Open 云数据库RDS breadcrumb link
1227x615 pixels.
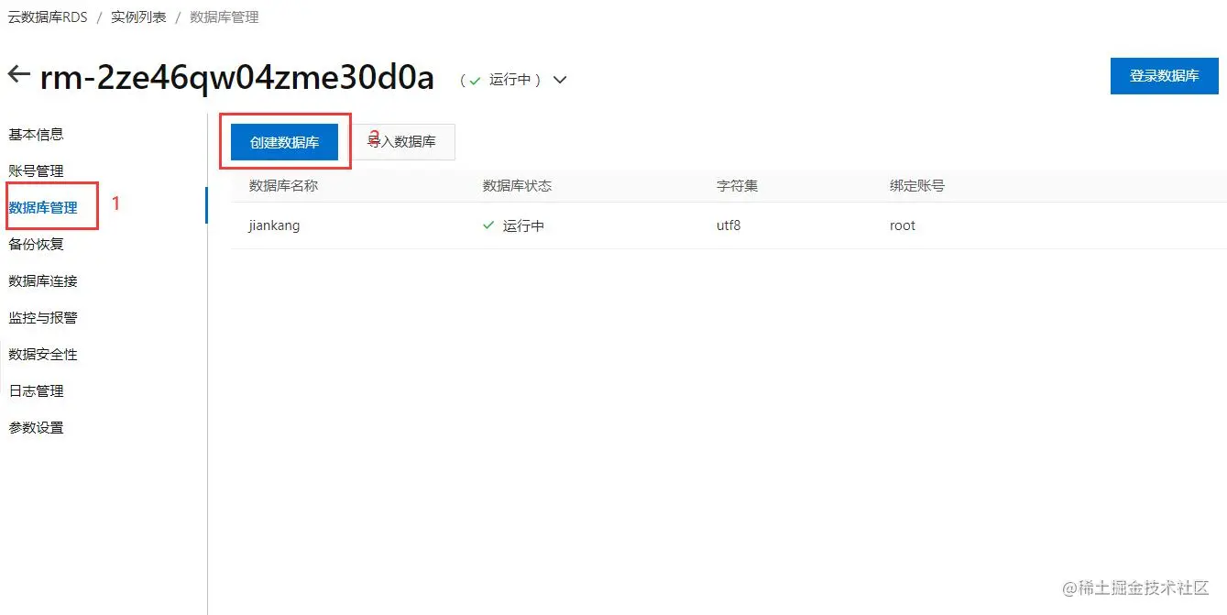point(48,17)
